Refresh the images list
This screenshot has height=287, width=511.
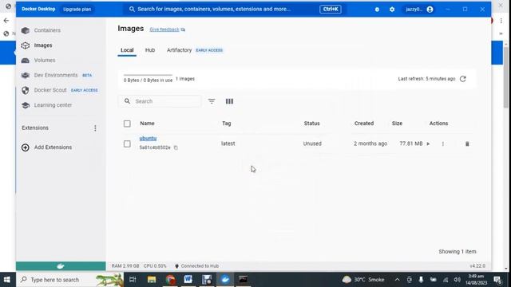463,79
